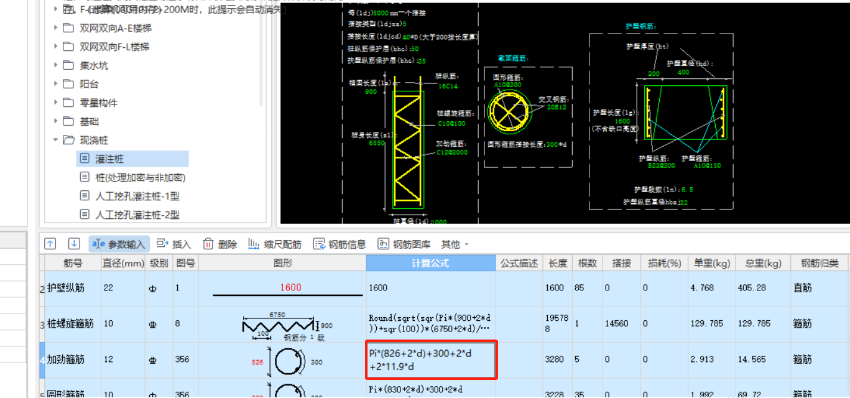Expand the 双网双向F-L楼梯 folder arrow
850x398 pixels.
point(56,47)
